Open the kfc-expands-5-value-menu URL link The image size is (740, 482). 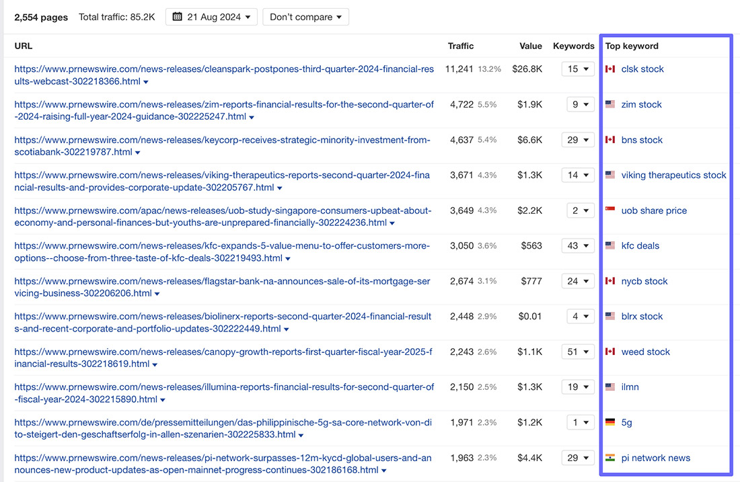(x=222, y=252)
